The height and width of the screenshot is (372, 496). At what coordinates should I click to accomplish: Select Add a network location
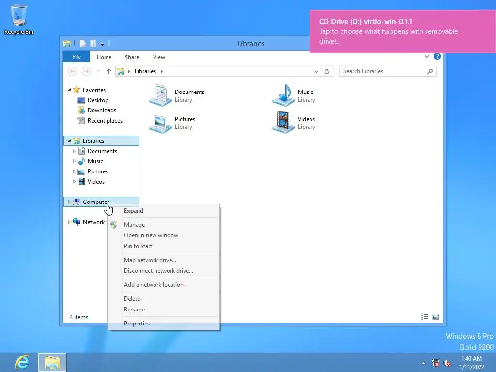click(164, 285)
